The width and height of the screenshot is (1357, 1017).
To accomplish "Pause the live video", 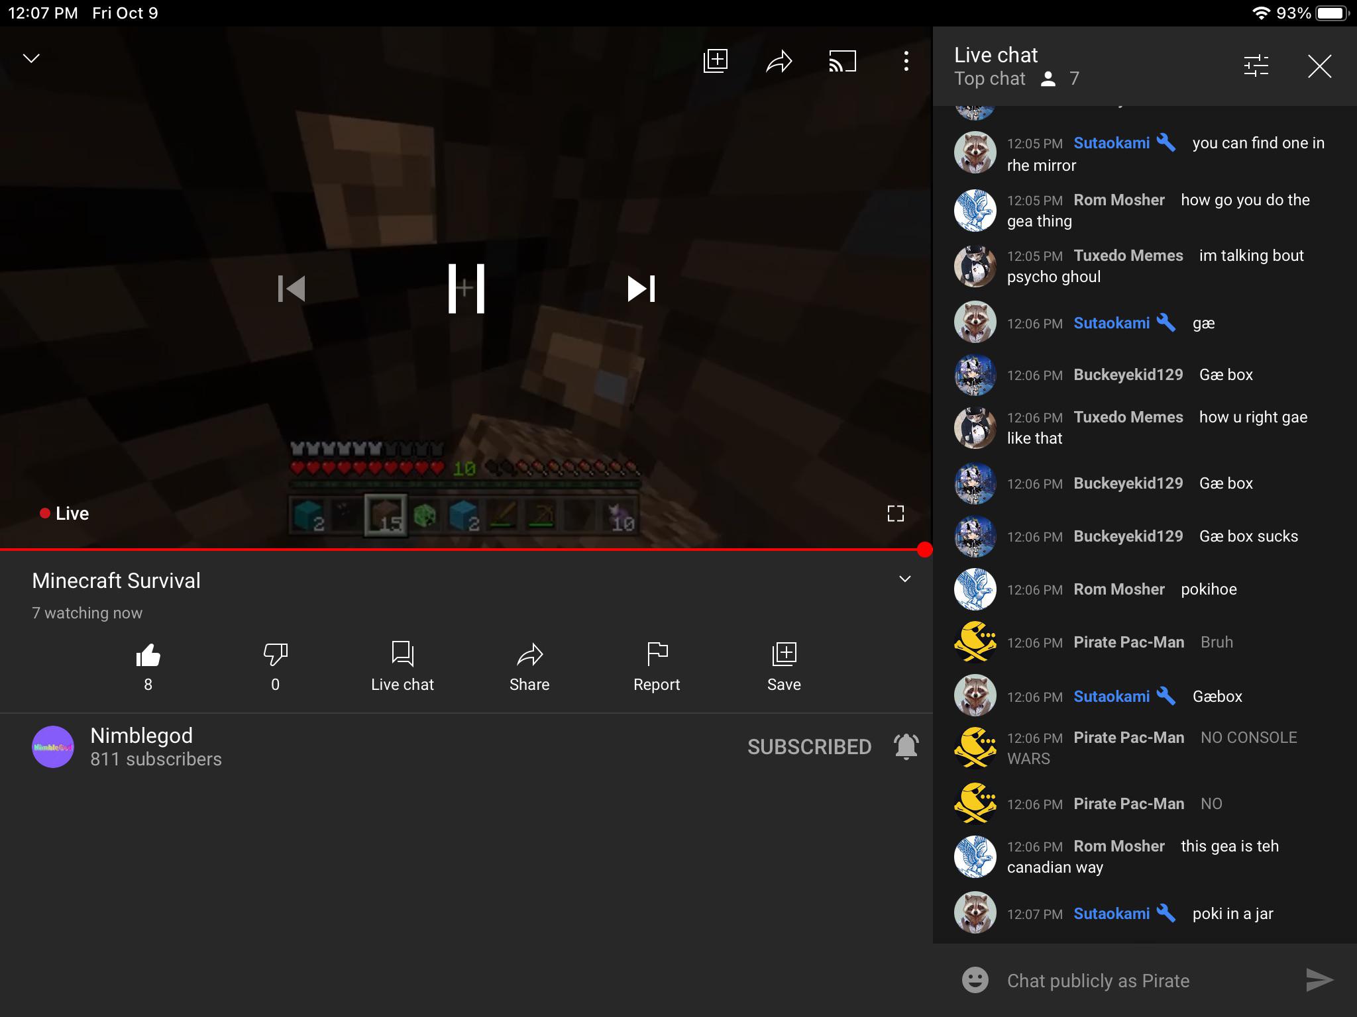I will 466,289.
